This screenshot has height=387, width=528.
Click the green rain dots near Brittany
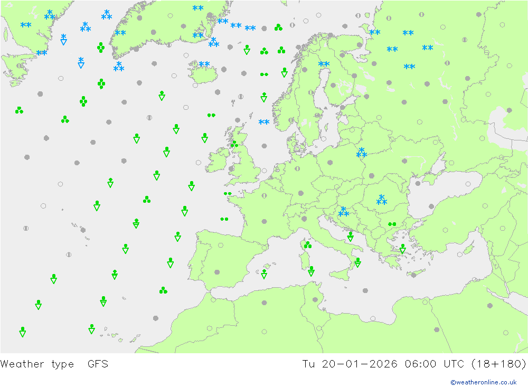coord(228,193)
